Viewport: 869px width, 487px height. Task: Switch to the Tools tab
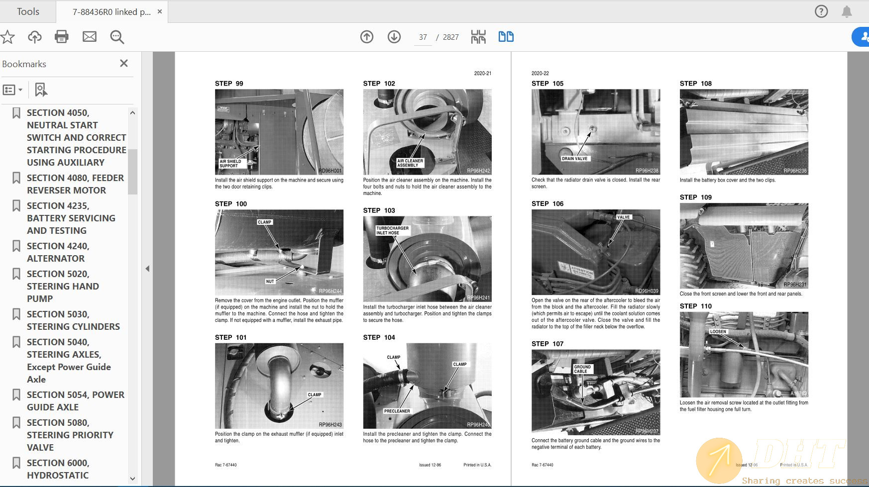pos(28,11)
